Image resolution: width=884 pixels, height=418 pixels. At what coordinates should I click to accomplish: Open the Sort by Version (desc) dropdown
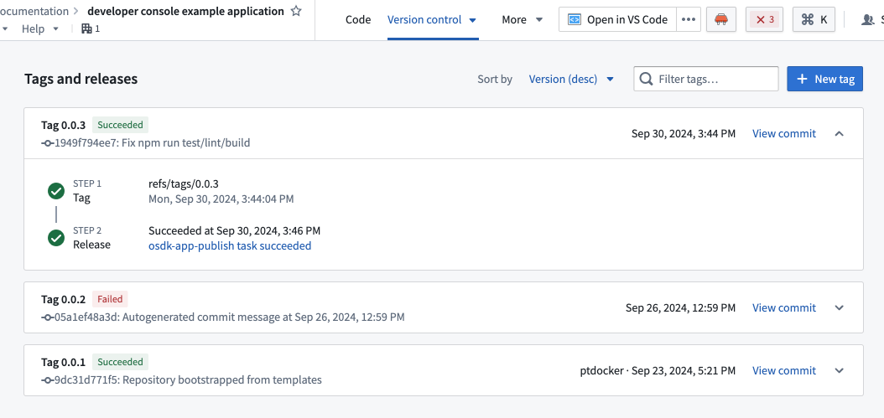(x=571, y=79)
